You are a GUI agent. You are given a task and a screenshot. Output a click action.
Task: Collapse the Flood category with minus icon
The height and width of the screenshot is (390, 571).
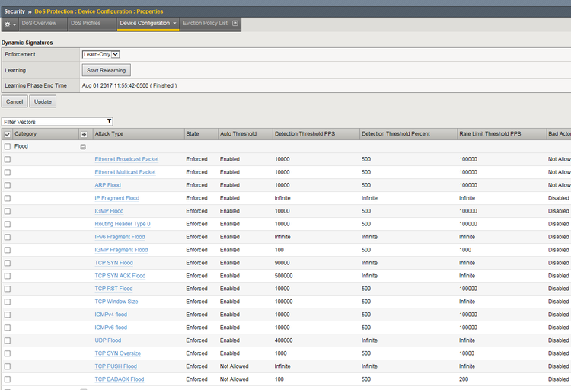(x=84, y=146)
